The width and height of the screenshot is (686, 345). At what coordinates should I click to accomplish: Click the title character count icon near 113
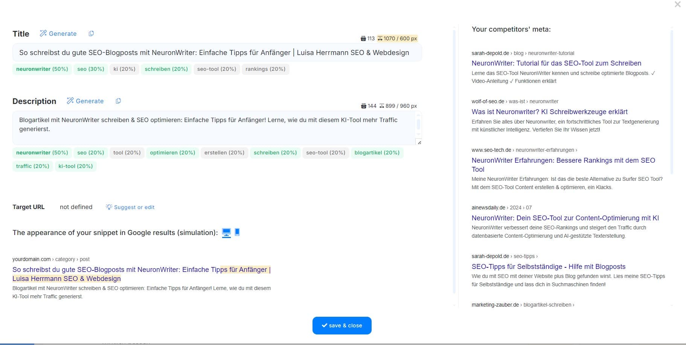(363, 38)
